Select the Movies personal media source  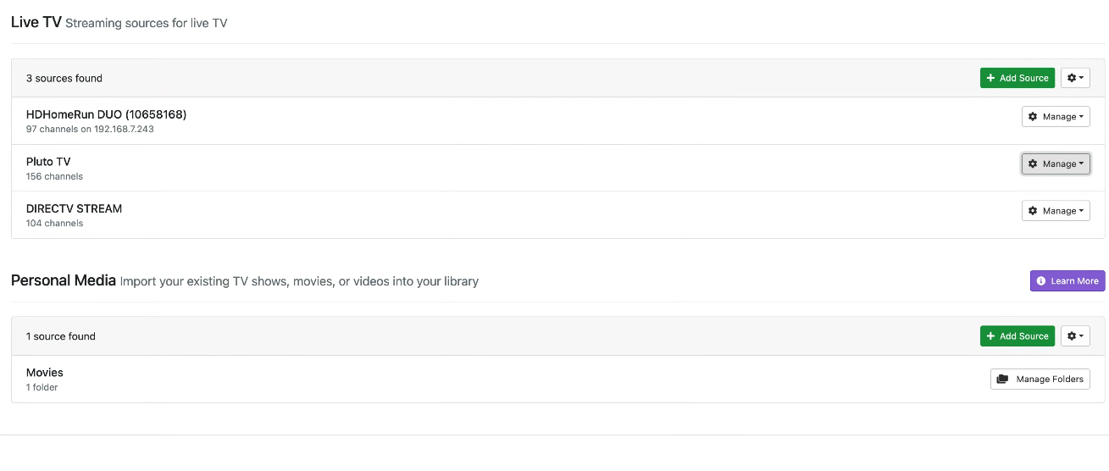tap(45, 373)
